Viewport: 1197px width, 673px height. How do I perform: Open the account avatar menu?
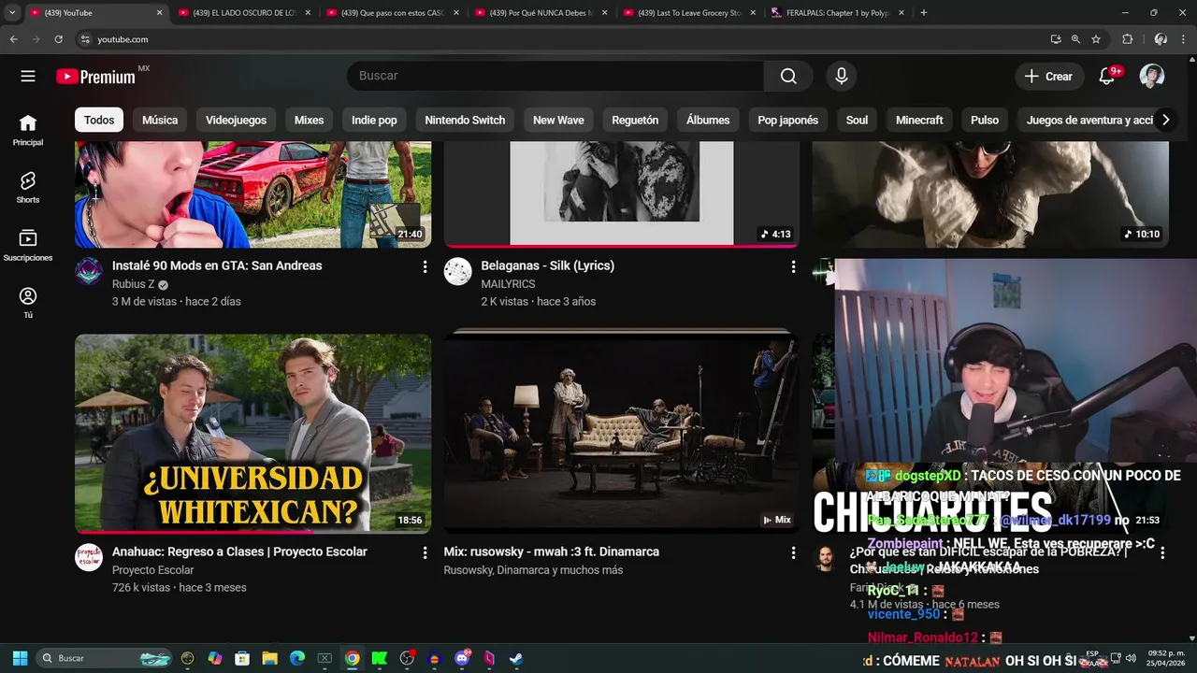(x=1152, y=76)
